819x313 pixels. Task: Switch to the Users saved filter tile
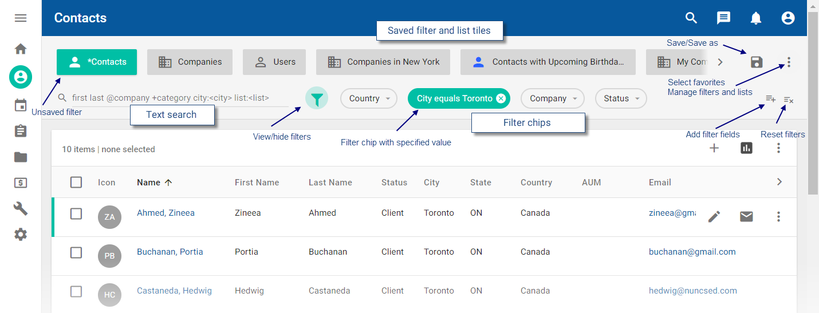pos(274,62)
